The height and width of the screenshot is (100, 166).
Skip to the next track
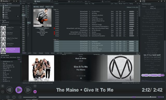click(x=28, y=90)
